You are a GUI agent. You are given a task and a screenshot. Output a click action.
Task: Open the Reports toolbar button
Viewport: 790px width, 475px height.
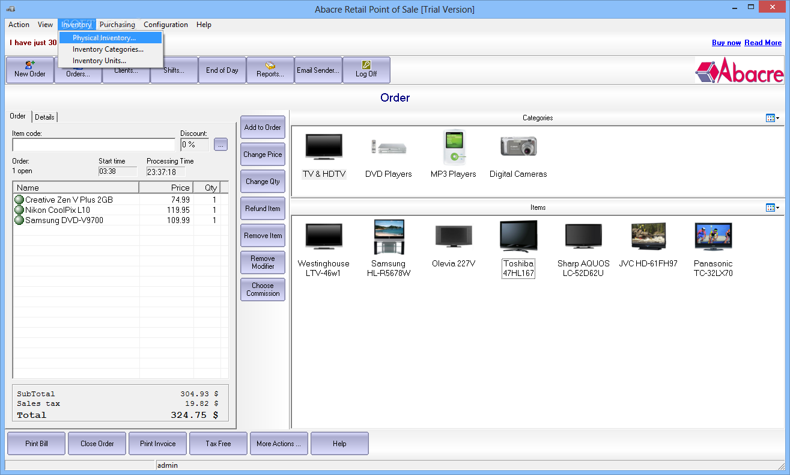pyautogui.click(x=270, y=70)
